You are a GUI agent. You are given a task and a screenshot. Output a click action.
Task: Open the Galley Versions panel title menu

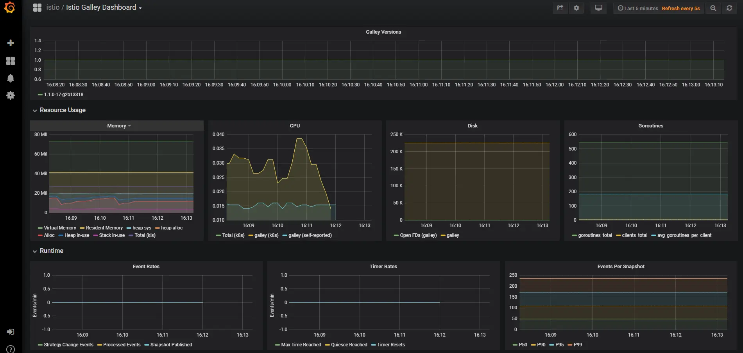(383, 32)
